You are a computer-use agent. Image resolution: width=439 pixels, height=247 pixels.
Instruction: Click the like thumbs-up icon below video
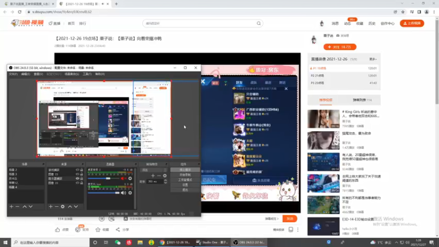58,229
